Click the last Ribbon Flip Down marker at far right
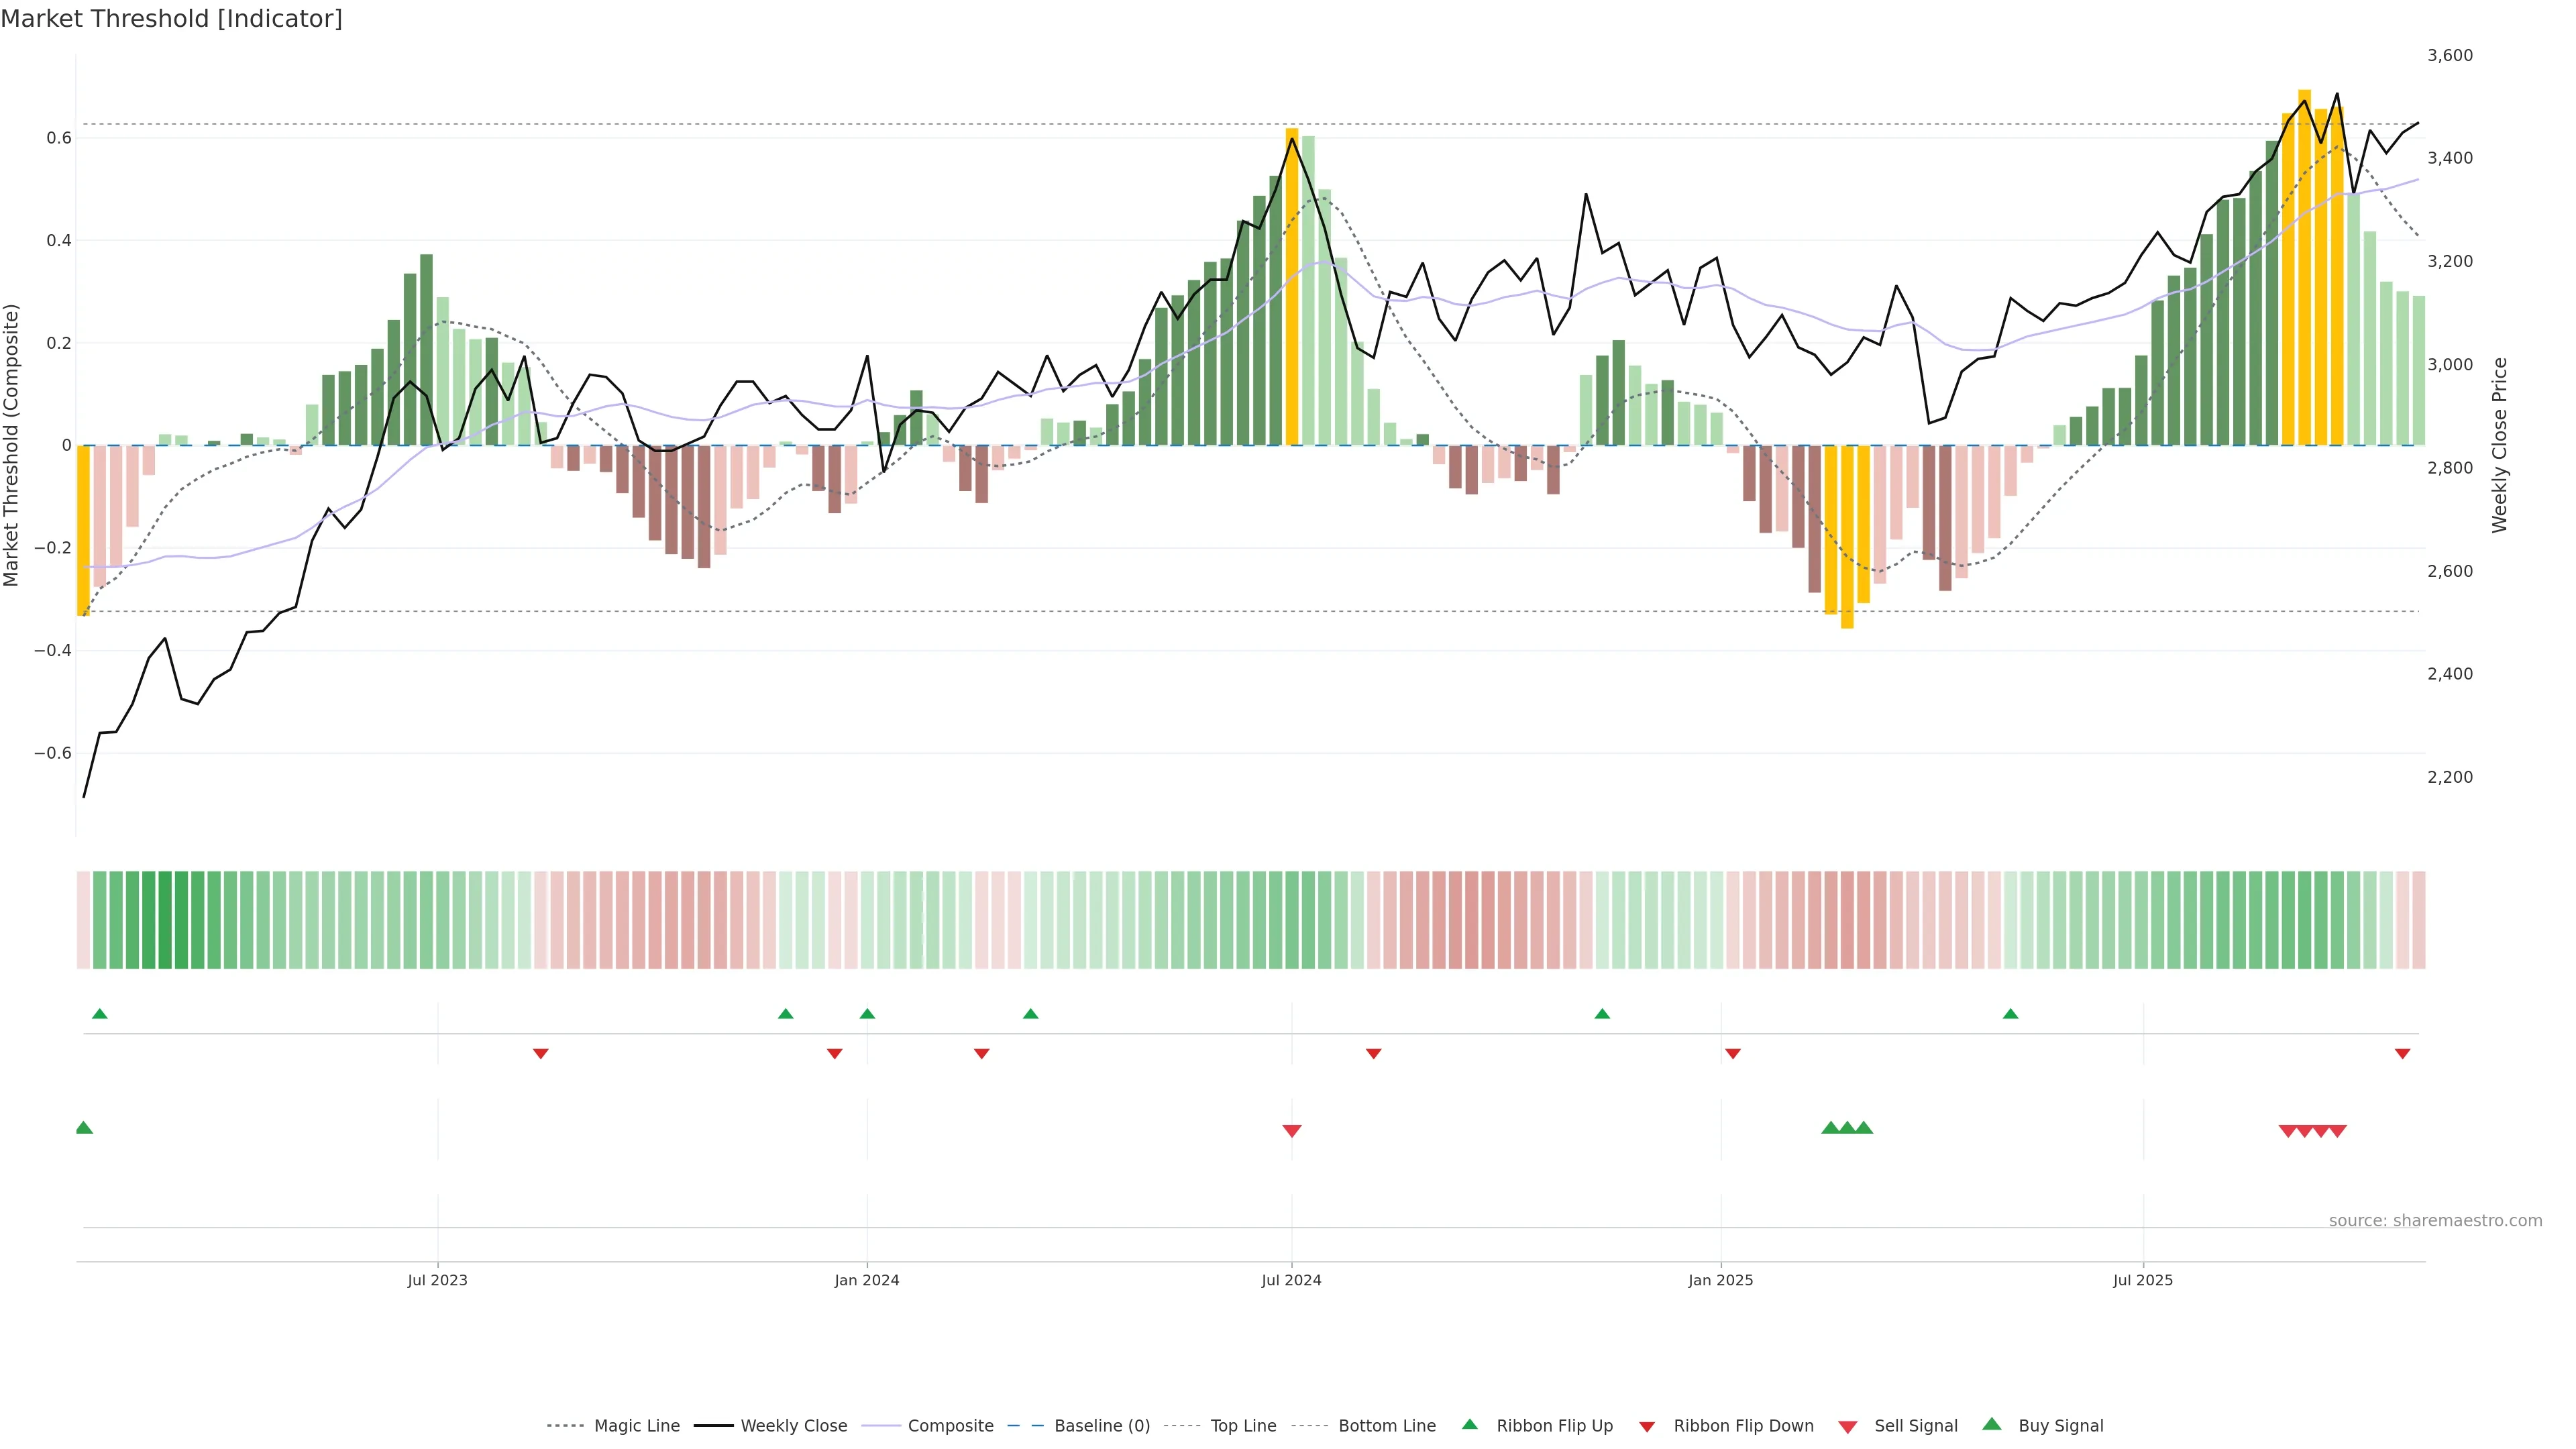This screenshot has height=1449, width=2576. click(2402, 1054)
